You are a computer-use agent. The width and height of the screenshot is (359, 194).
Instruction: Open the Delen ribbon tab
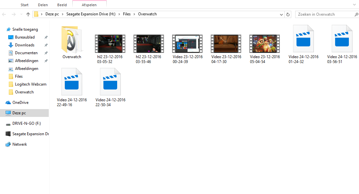click(x=43, y=5)
